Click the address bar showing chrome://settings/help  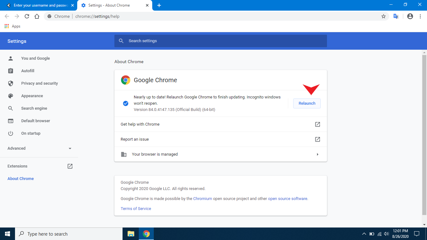coord(216,16)
